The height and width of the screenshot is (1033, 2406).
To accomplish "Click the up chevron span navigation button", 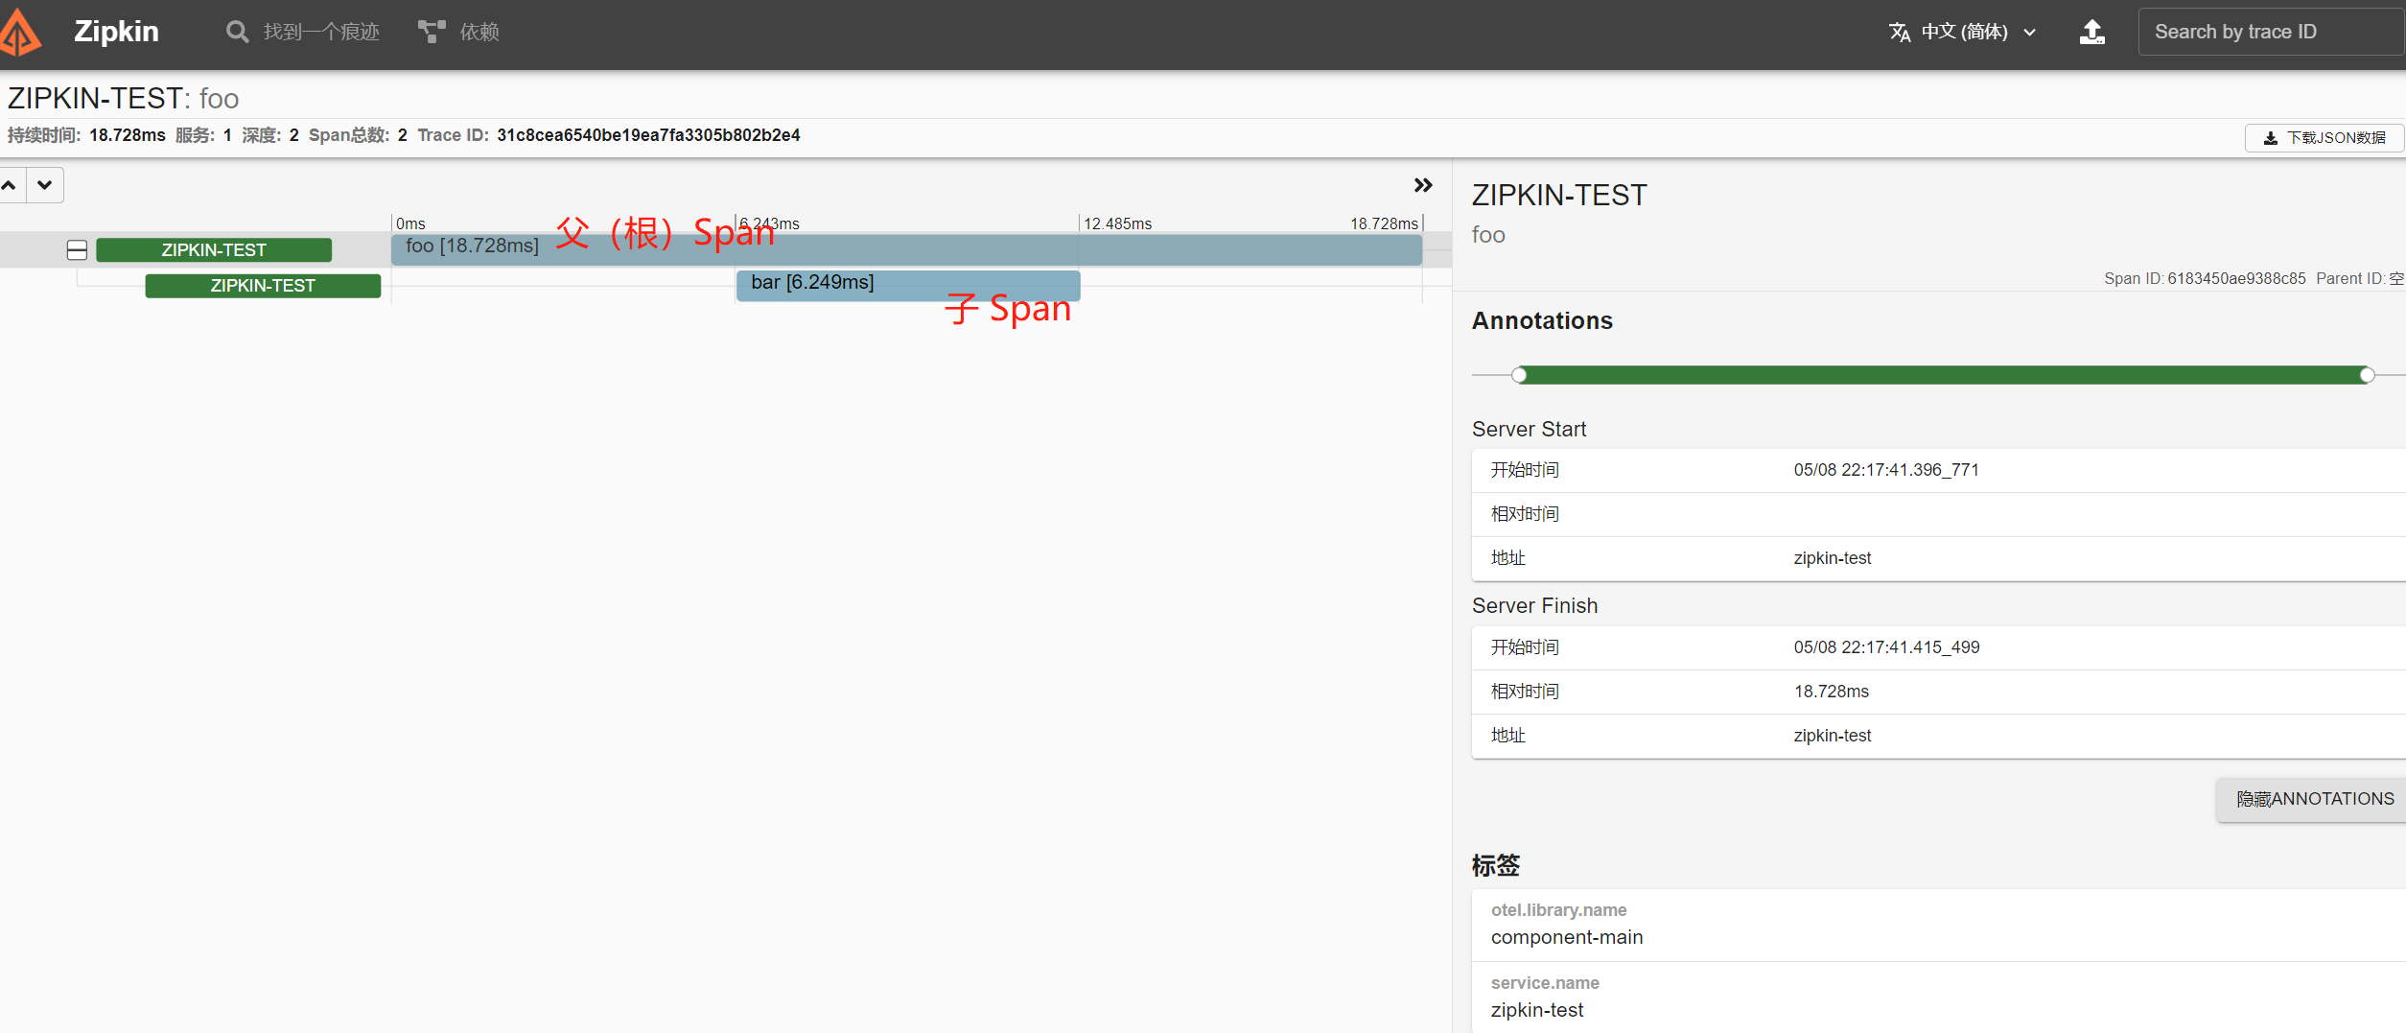I will [x=10, y=185].
